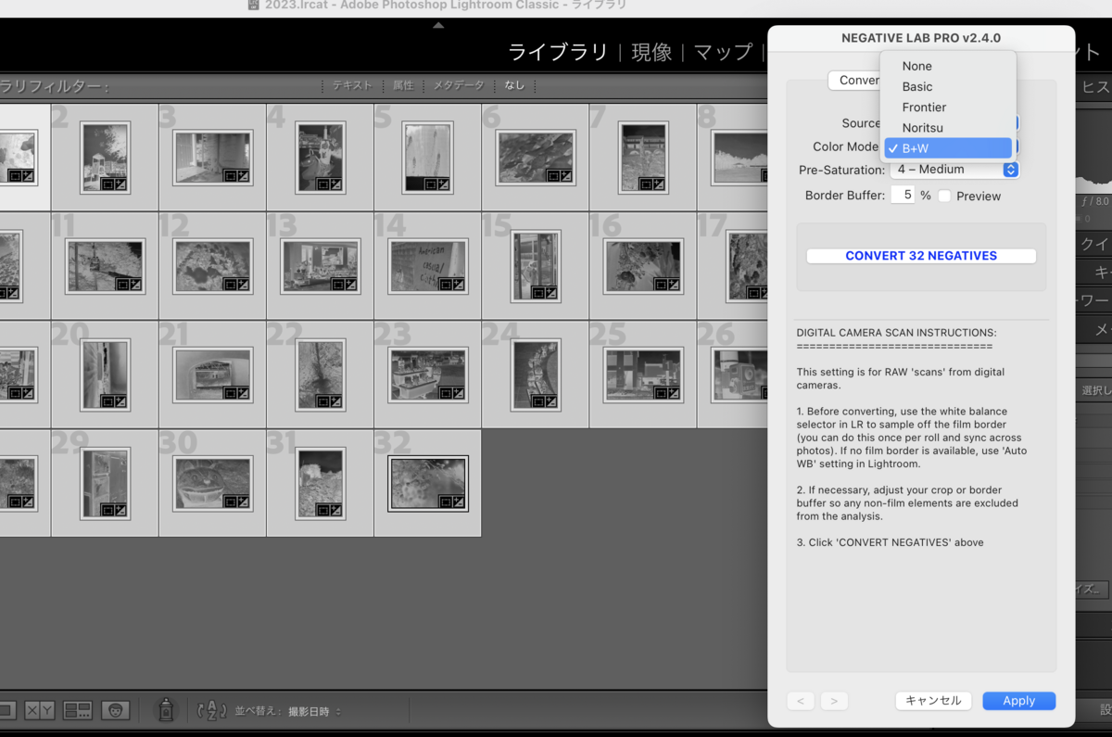Image resolution: width=1112 pixels, height=737 pixels.
Task: Click CONVERT 32 NEGATIVES button
Action: click(x=921, y=256)
